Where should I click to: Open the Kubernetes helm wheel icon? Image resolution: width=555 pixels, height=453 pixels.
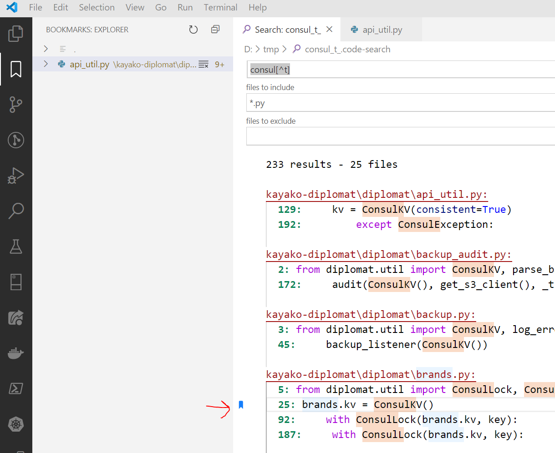16,424
